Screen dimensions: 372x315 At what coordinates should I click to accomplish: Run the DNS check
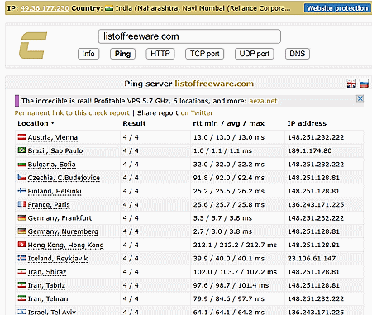point(298,54)
